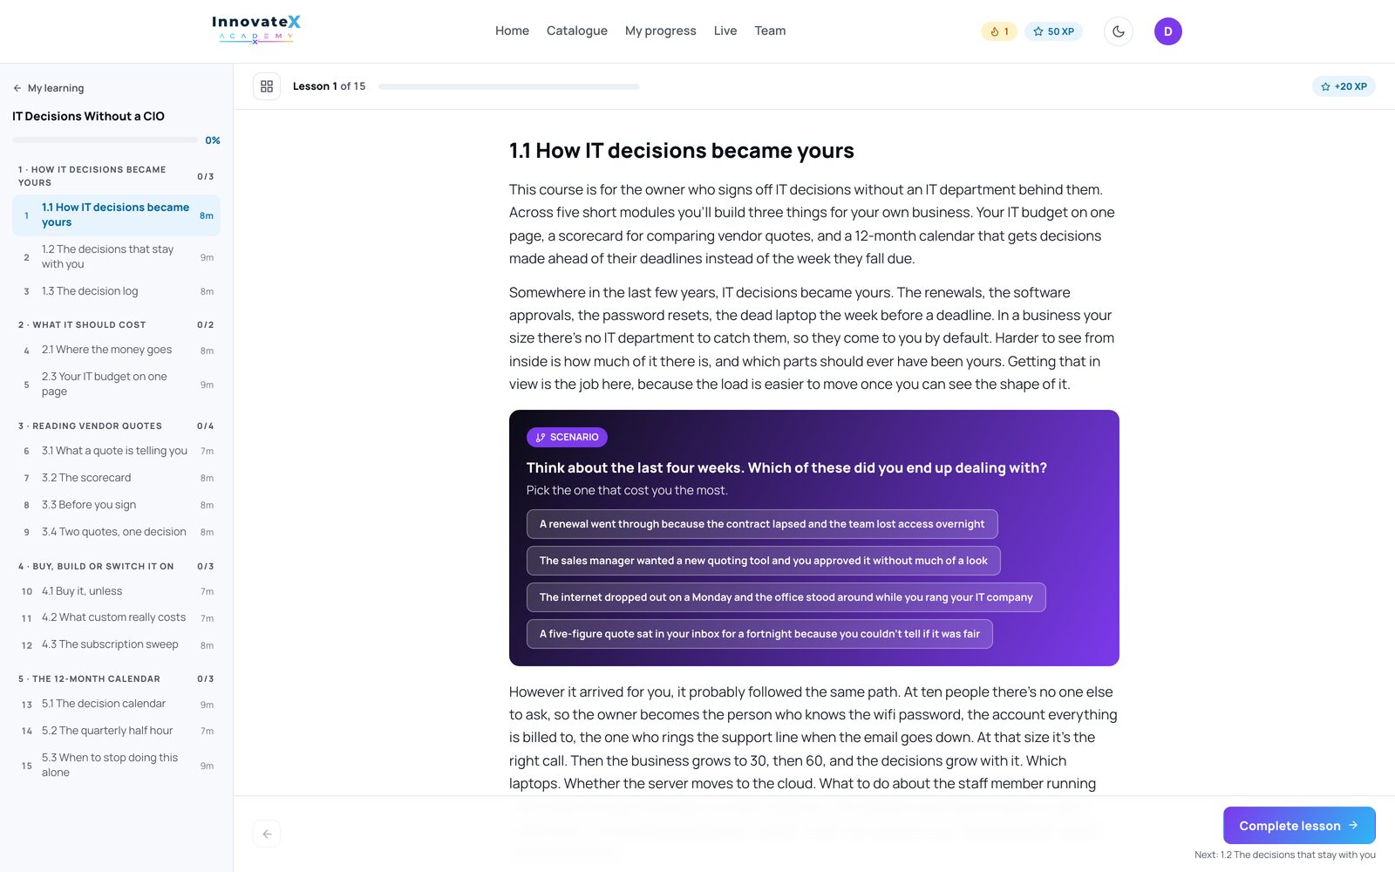1395x872 pixels.
Task: Click the +20 XP reward badge
Action: point(1344,86)
